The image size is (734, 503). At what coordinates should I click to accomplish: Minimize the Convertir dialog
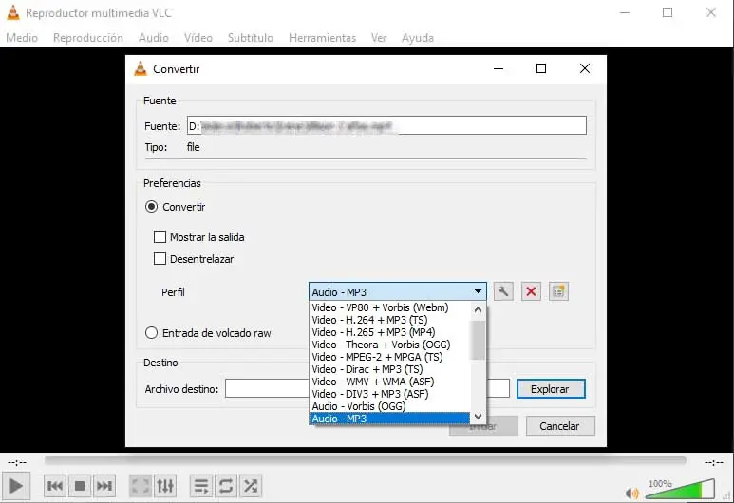point(499,68)
